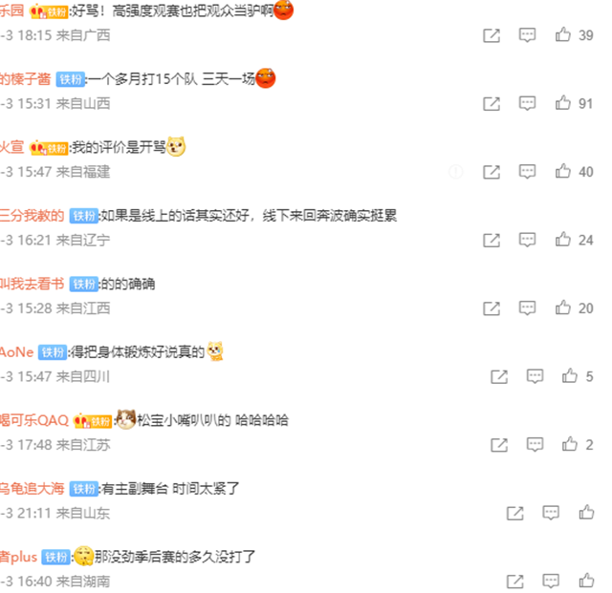
Task: Reply to the comment from 广西
Action: (x=527, y=35)
